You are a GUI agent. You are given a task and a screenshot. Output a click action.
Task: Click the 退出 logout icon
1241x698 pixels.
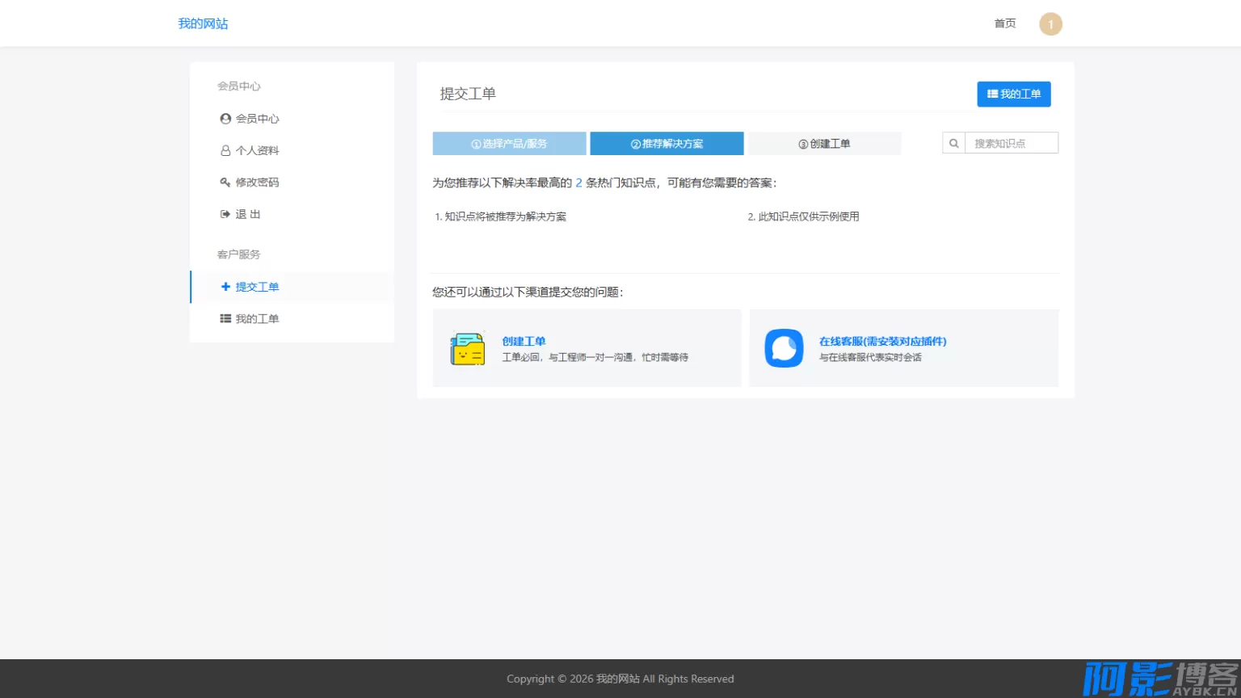(225, 215)
